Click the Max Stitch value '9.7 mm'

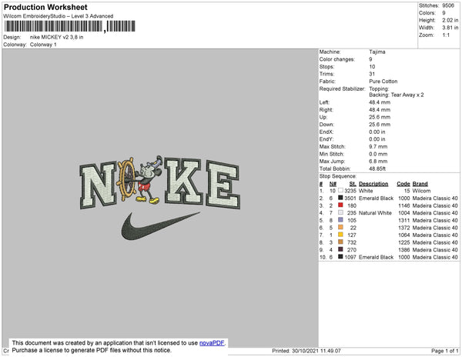tap(378, 146)
